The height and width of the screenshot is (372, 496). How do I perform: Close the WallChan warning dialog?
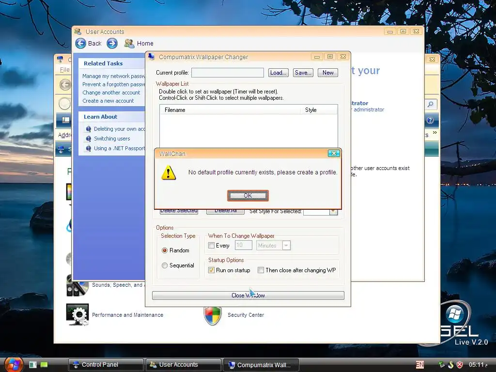[x=334, y=154]
